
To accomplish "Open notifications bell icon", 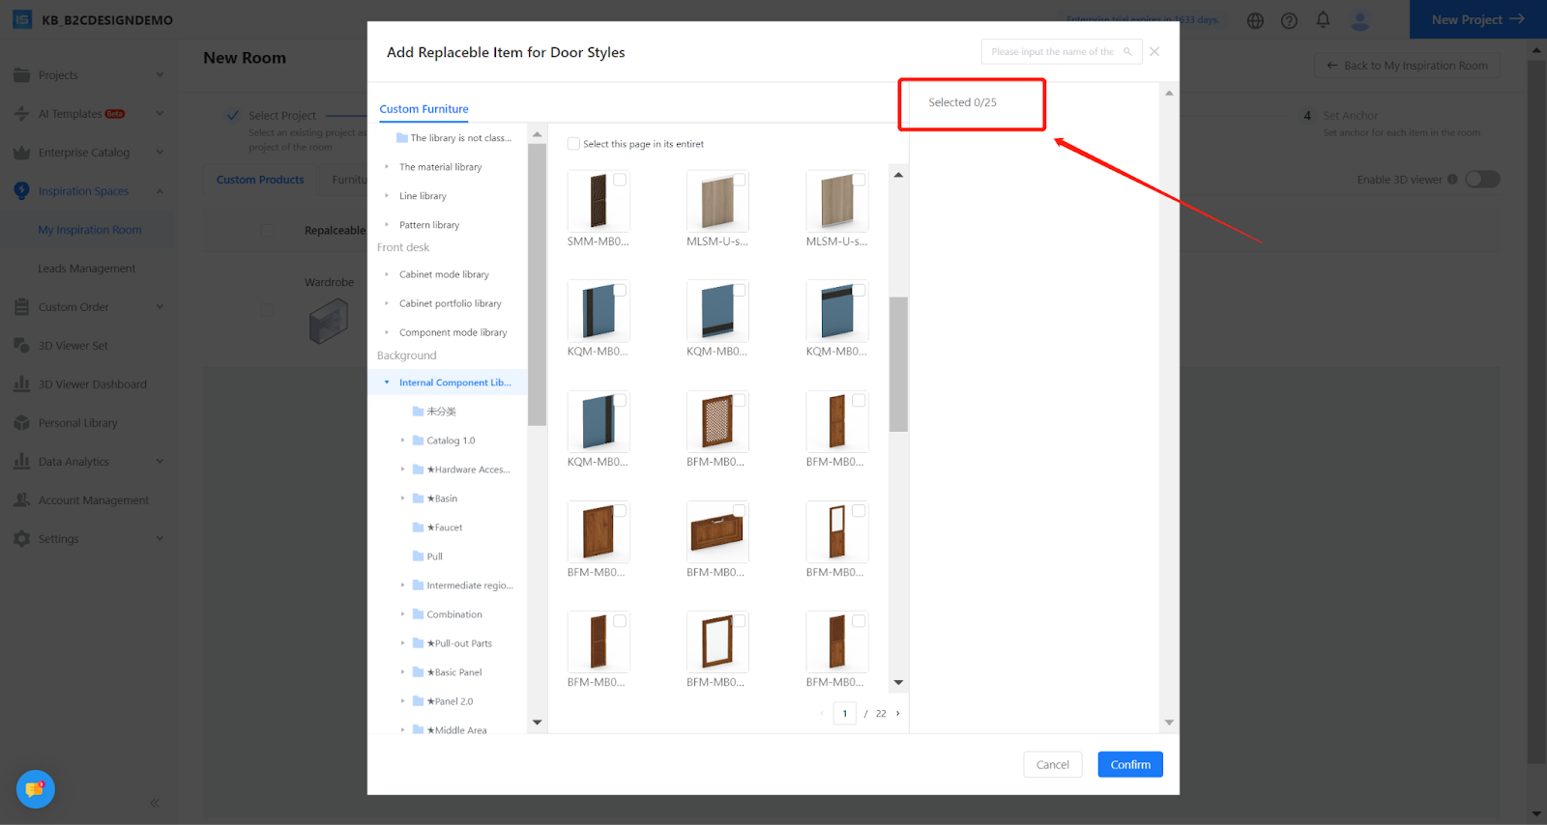I will [1323, 19].
